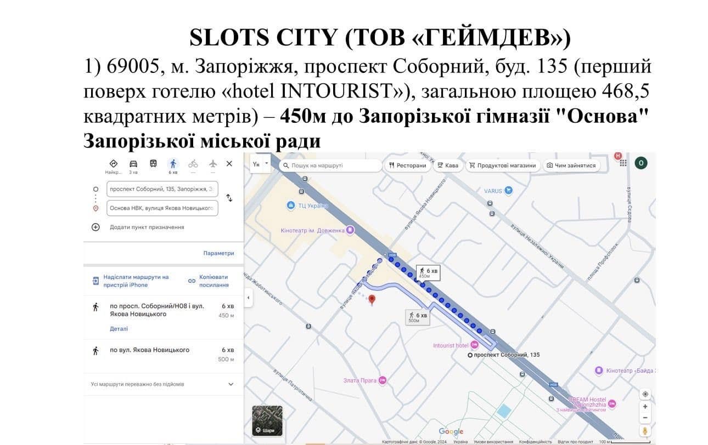The image size is (708, 445).
Task: Zoom in on the map
Action: click(645, 407)
